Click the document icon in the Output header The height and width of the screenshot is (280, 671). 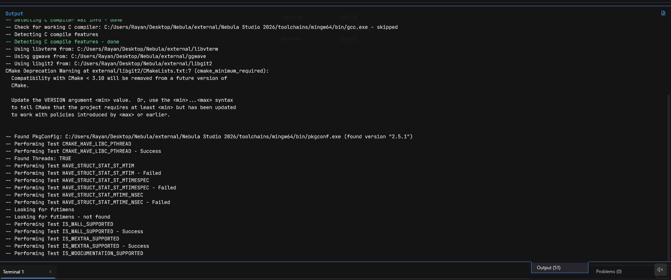click(663, 13)
